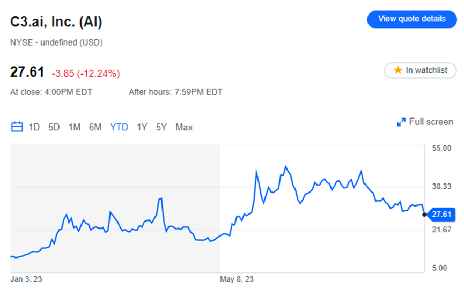This screenshot has width=464, height=302.
Task: Switch to the 6M chart view
Action: (95, 127)
